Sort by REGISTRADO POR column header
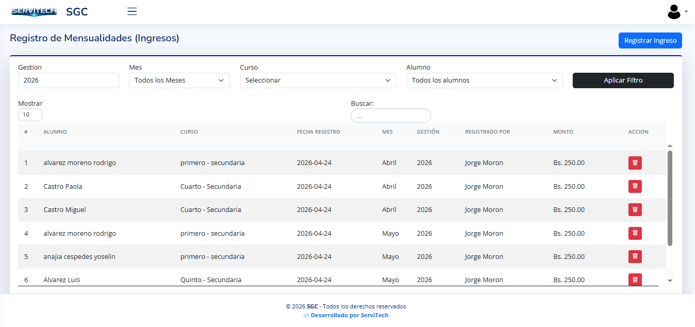The width and height of the screenshot is (695, 327). 488,132
